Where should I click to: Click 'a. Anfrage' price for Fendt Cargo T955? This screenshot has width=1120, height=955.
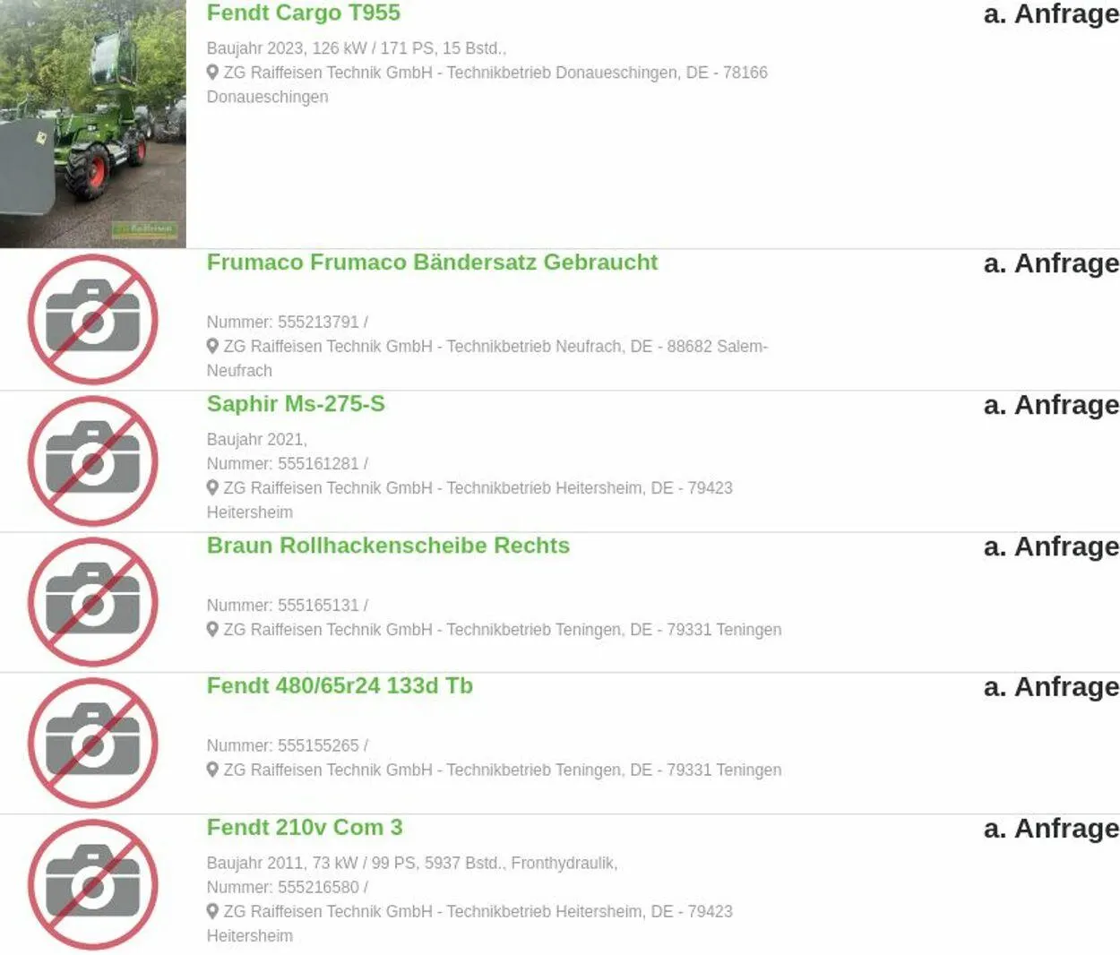point(1051,14)
